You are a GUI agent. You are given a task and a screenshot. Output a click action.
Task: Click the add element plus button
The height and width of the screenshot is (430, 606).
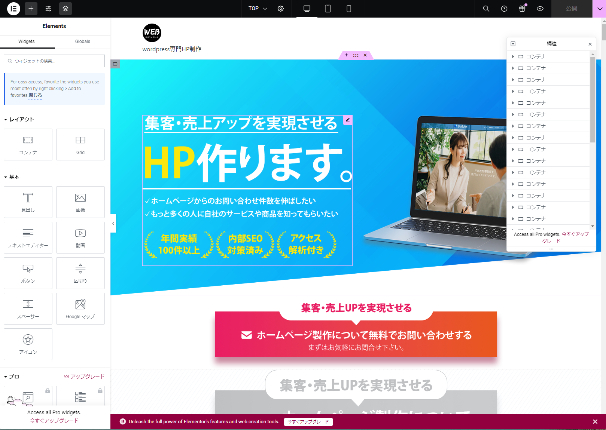[31, 9]
